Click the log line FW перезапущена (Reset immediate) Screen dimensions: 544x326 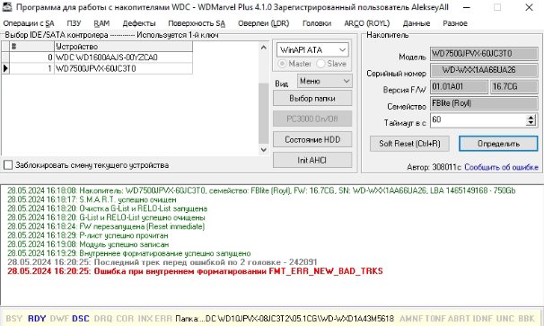click(106, 226)
